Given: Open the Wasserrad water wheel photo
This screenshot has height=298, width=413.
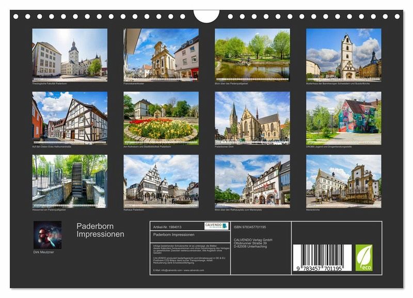Looking at the screenshot, I should tap(70, 181).
